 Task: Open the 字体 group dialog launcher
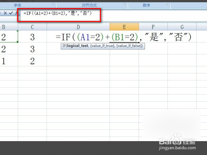(53, 5)
